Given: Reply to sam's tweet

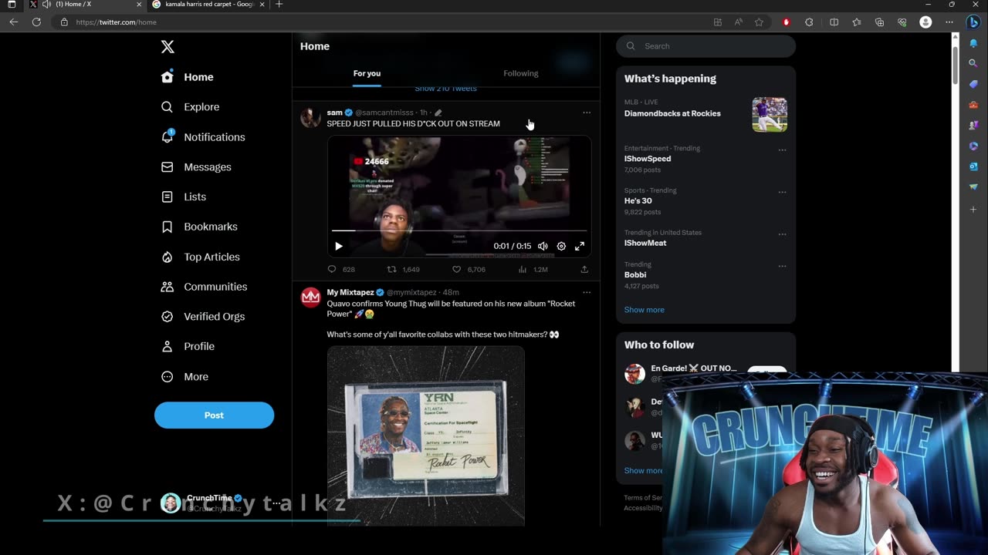Looking at the screenshot, I should pyautogui.click(x=332, y=269).
